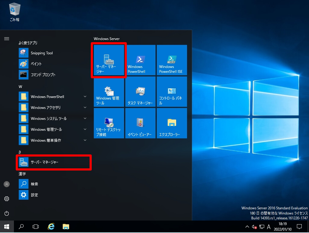Start the リモート デスクトップ接続 tile
Screen dimensions: 309x233
109,123
